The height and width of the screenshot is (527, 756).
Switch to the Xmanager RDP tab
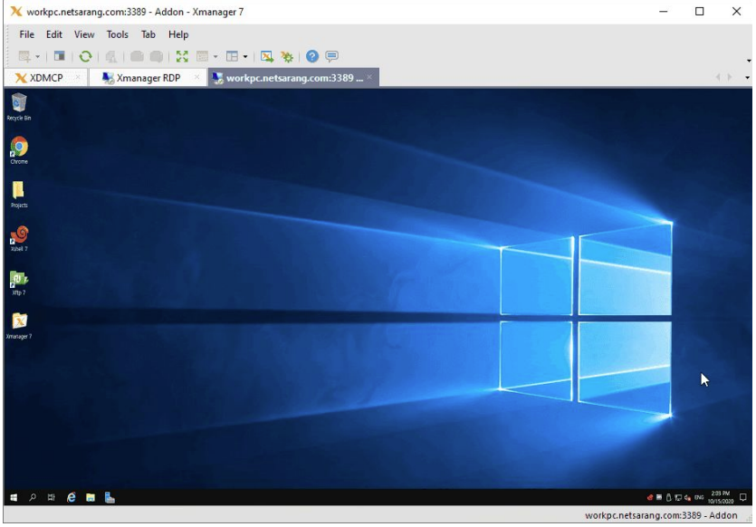[x=148, y=78]
